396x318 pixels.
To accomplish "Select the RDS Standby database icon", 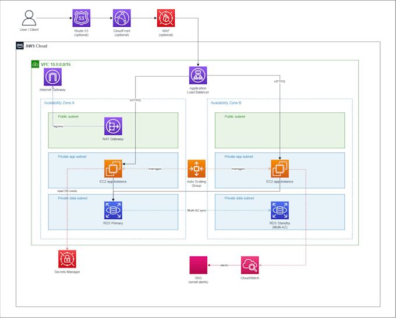I will click(280, 210).
